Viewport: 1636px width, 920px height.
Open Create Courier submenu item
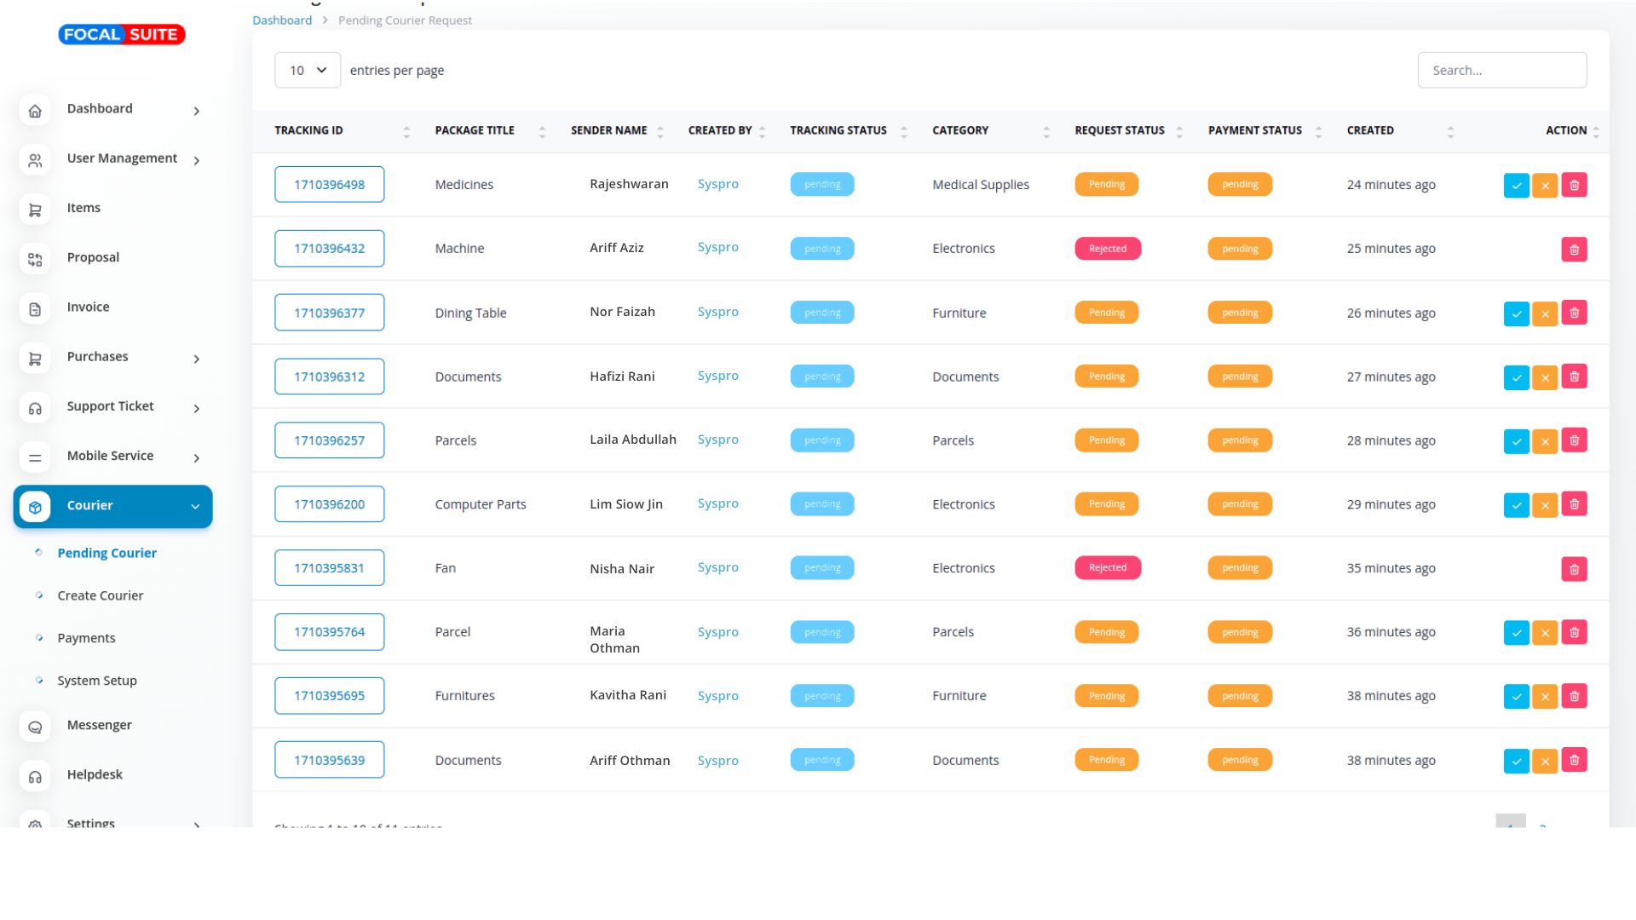click(100, 595)
